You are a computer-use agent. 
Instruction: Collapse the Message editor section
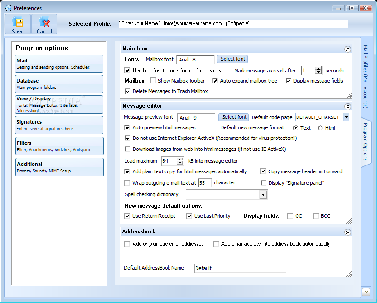(348, 106)
